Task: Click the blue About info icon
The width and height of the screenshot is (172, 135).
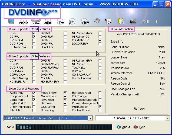Action: 118,127
